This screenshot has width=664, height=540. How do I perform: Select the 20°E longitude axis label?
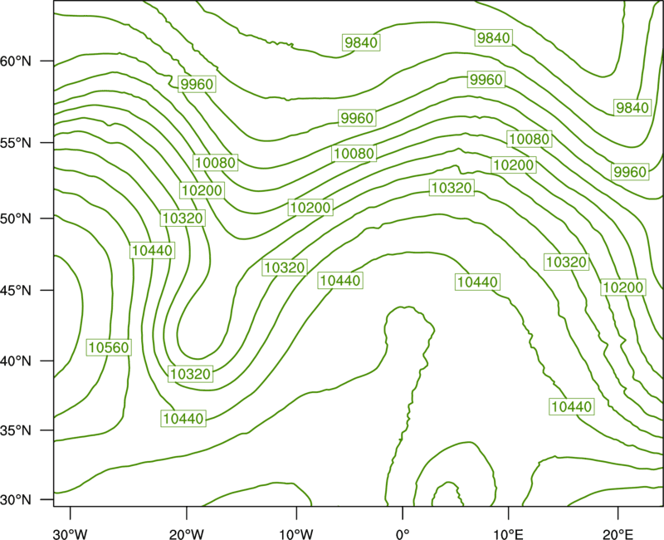point(618,534)
